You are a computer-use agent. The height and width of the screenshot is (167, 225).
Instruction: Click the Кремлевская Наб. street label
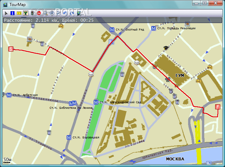[x=157, y=154]
